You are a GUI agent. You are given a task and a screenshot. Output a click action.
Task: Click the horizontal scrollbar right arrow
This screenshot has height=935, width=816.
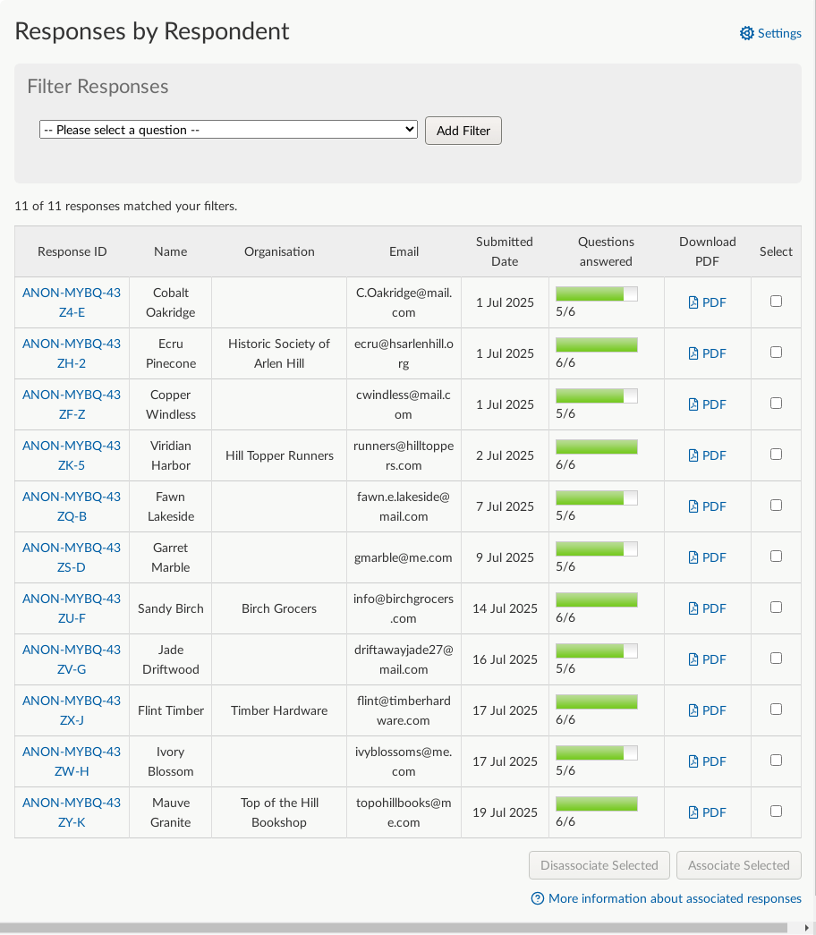click(x=808, y=928)
